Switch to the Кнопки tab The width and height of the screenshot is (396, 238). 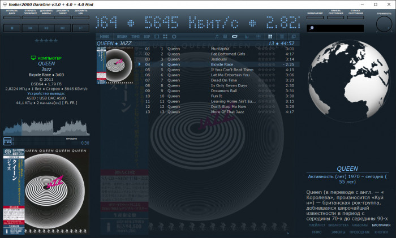pyautogui.click(x=381, y=232)
